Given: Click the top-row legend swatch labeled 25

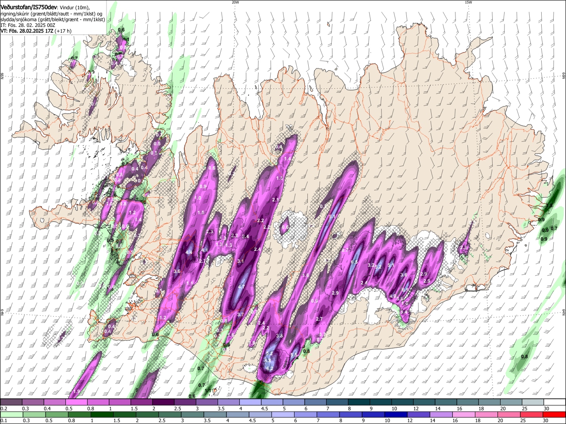Looking at the screenshot, I should click(x=533, y=402).
